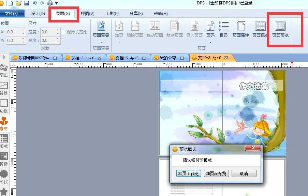Close the 预览模式 dialog

[x=253, y=148]
